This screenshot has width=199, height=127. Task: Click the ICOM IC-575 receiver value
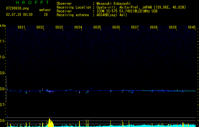pyautogui.click(x=127, y=11)
